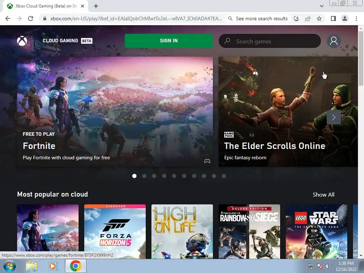Image resolution: width=364 pixels, height=273 pixels.
Task: Click the taskbar clock 1:30 PM
Action: point(346,263)
